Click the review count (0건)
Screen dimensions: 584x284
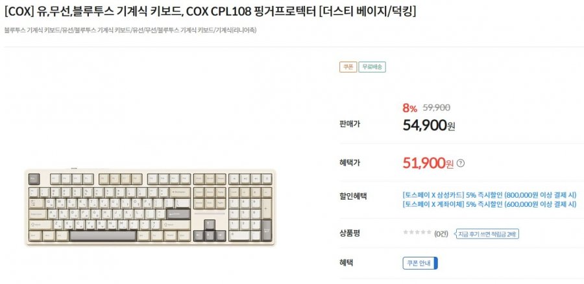pos(441,233)
